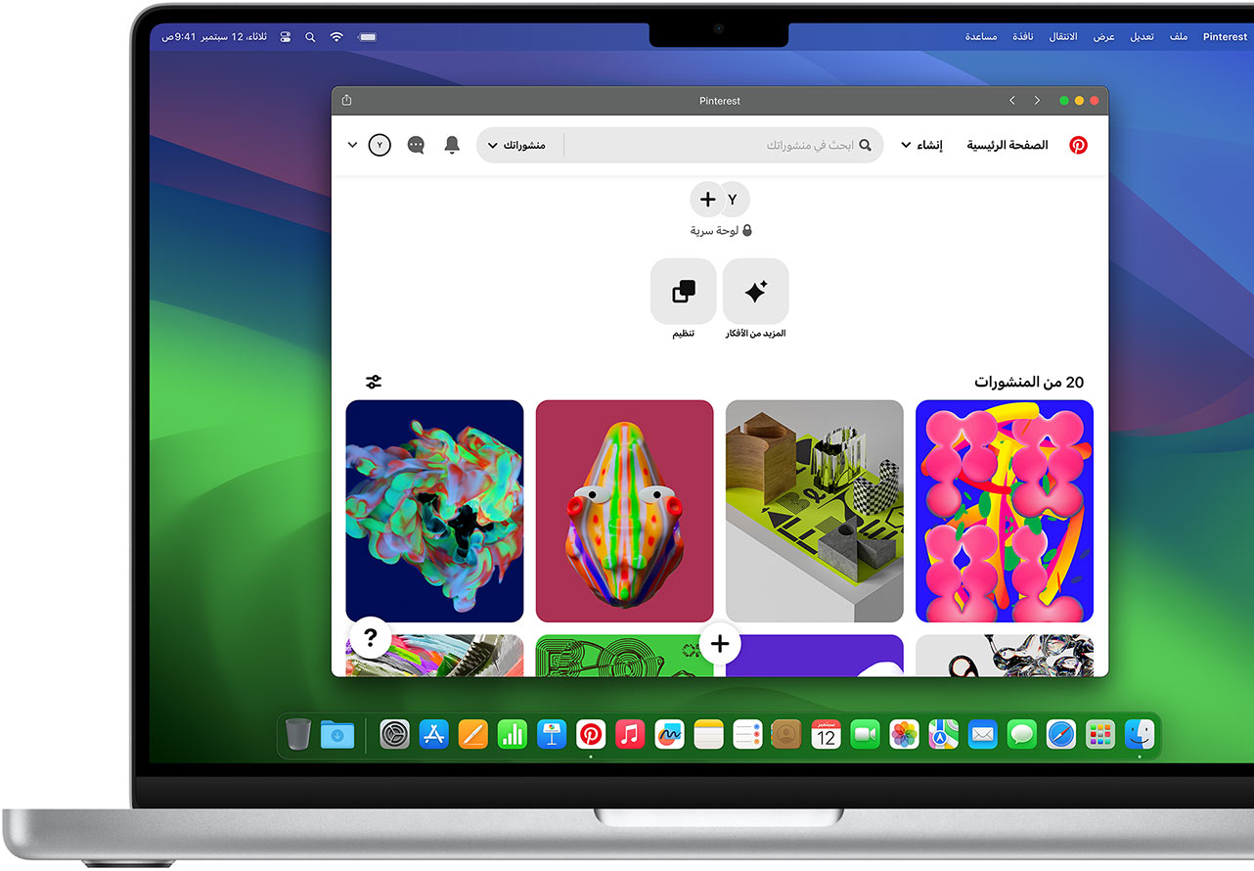Click the تنظيم organize icon
The image size is (1254, 871).
coord(683,292)
